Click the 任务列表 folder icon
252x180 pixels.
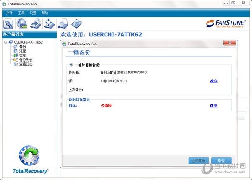16,60
